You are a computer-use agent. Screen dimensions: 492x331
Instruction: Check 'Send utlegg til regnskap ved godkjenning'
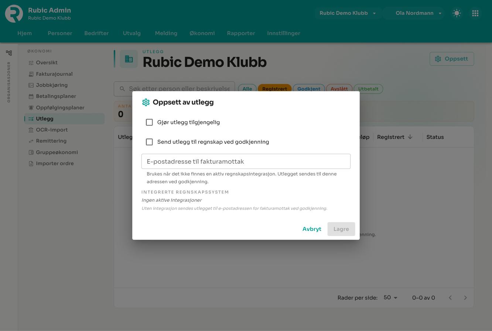tap(149, 142)
